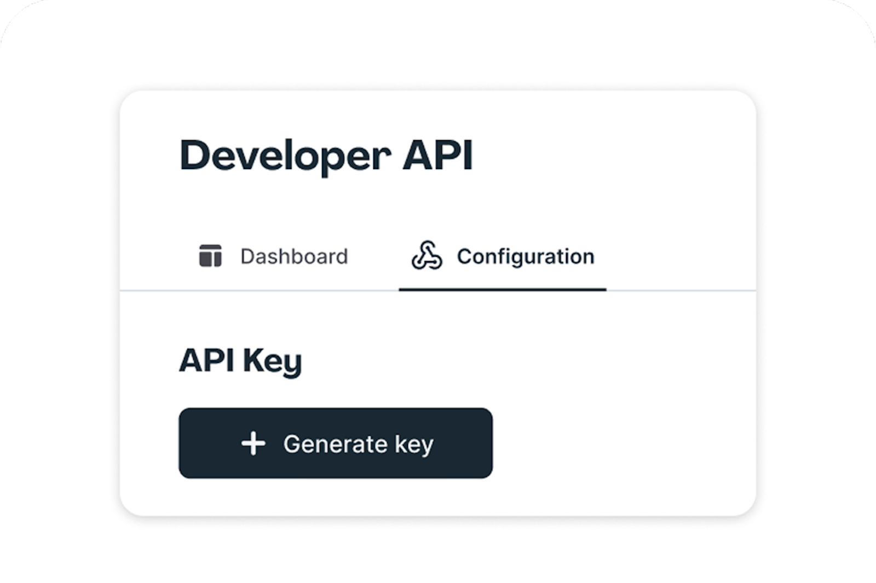Click the API Key section heading

coord(240,361)
